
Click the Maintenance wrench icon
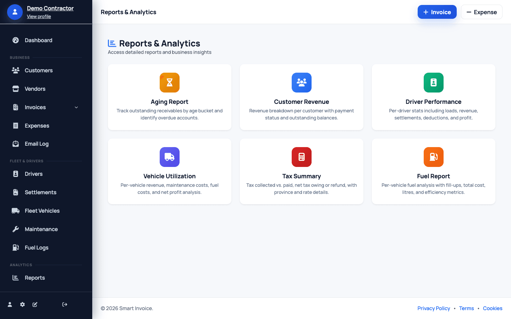16,229
